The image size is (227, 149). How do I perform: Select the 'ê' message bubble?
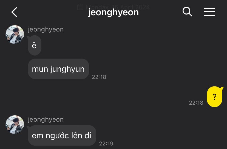click(x=34, y=45)
